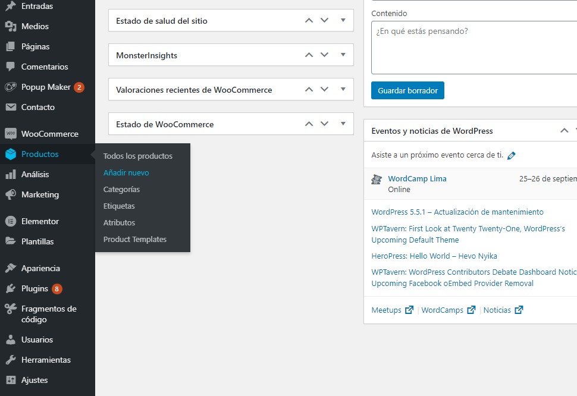Viewport: 577px width, 396px height.
Task: Click the WordCamp Lima event icon
Action: tap(377, 180)
